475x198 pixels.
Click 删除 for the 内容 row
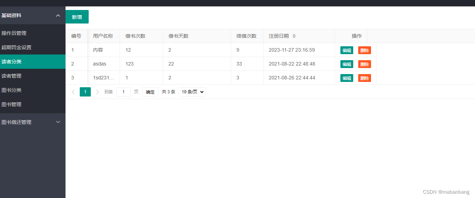pos(365,50)
